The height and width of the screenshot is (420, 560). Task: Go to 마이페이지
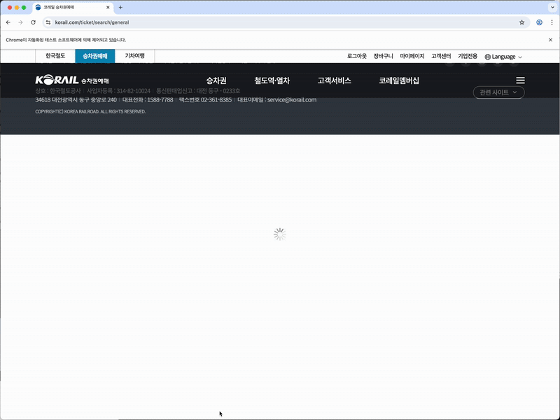pyautogui.click(x=412, y=56)
